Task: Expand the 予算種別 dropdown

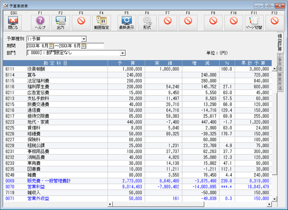Action: click(84, 39)
